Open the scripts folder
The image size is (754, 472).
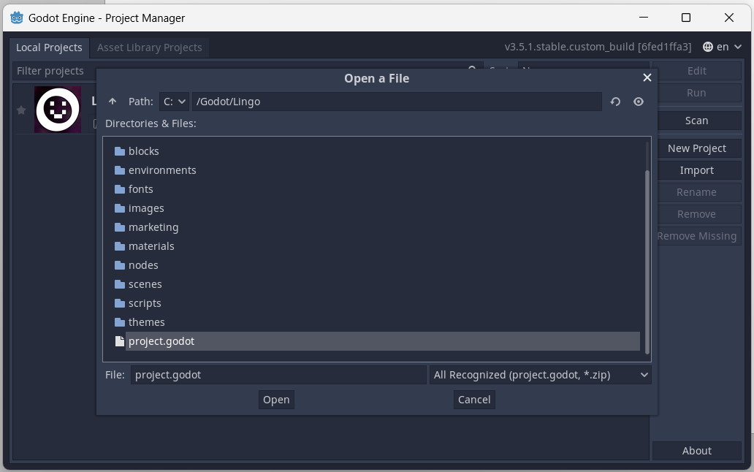145,303
